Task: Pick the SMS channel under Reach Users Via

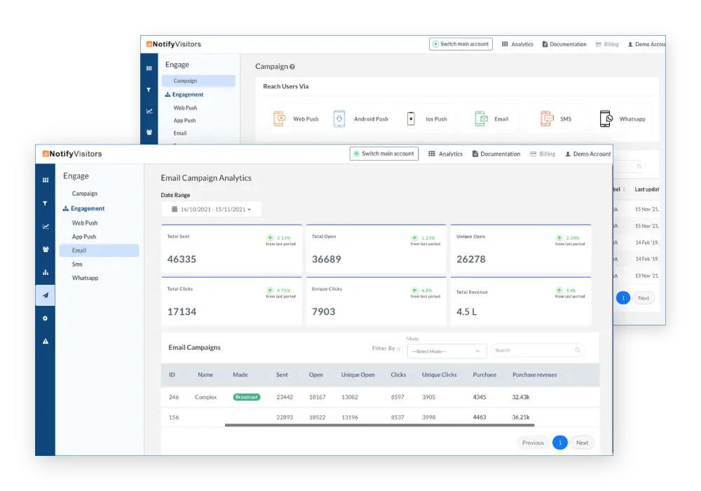Action: pos(556,119)
